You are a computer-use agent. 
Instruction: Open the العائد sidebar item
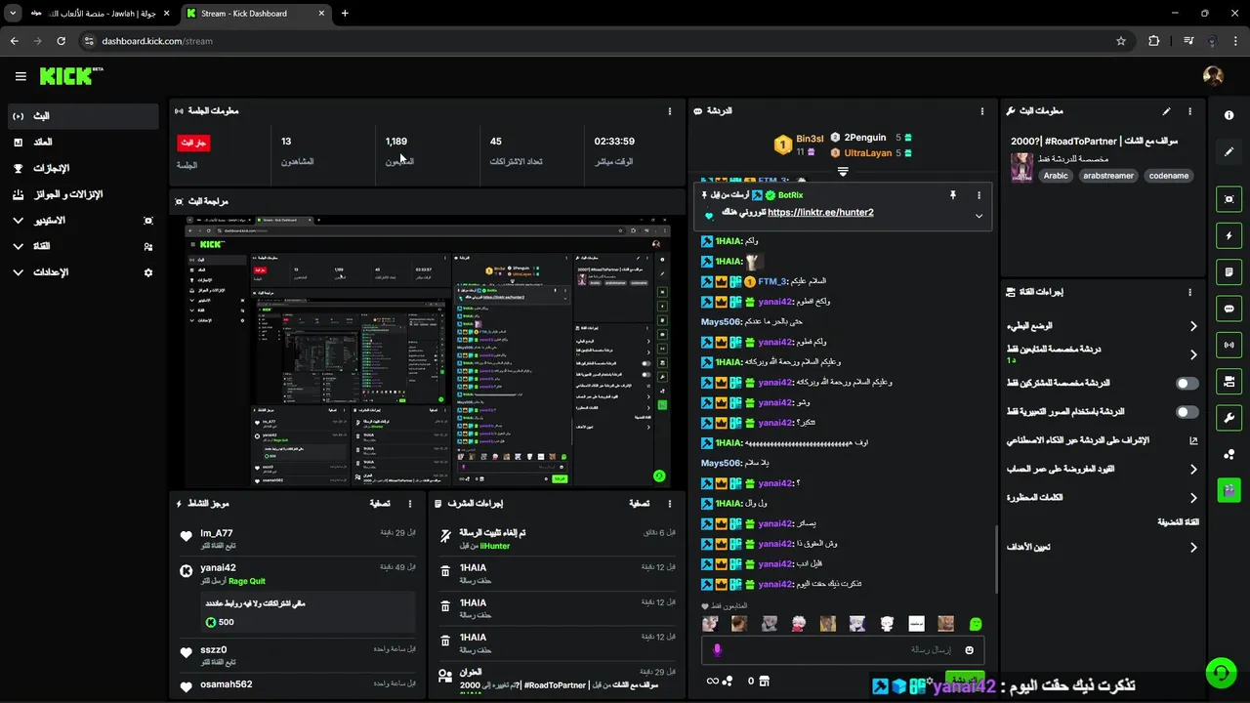point(82,143)
